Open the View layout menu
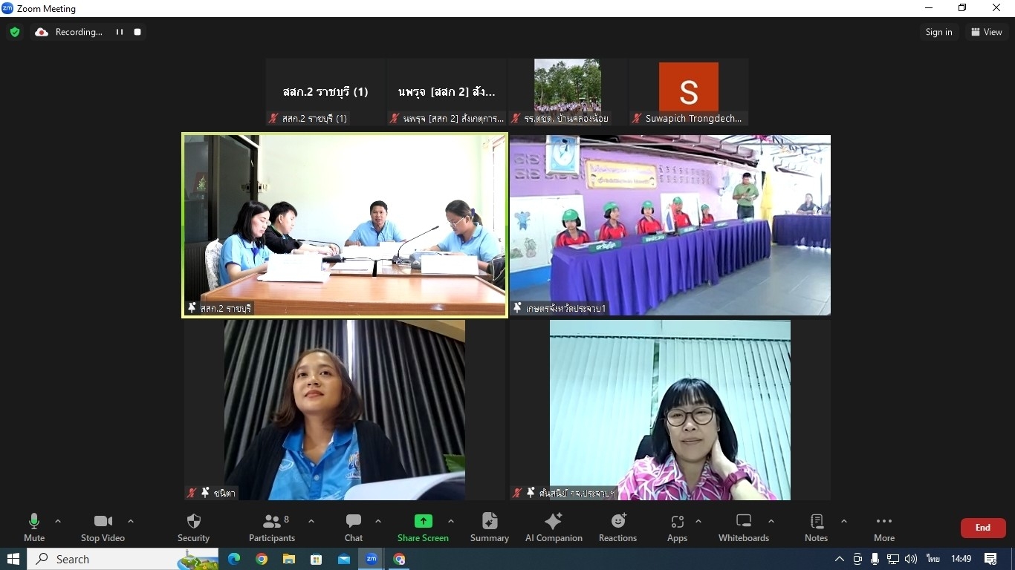 tap(987, 32)
